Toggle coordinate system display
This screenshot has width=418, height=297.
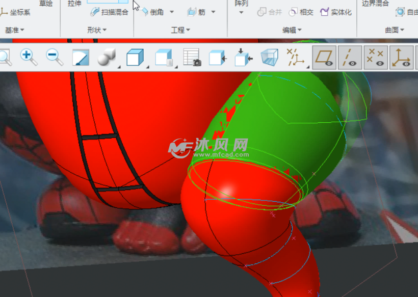click(401, 57)
